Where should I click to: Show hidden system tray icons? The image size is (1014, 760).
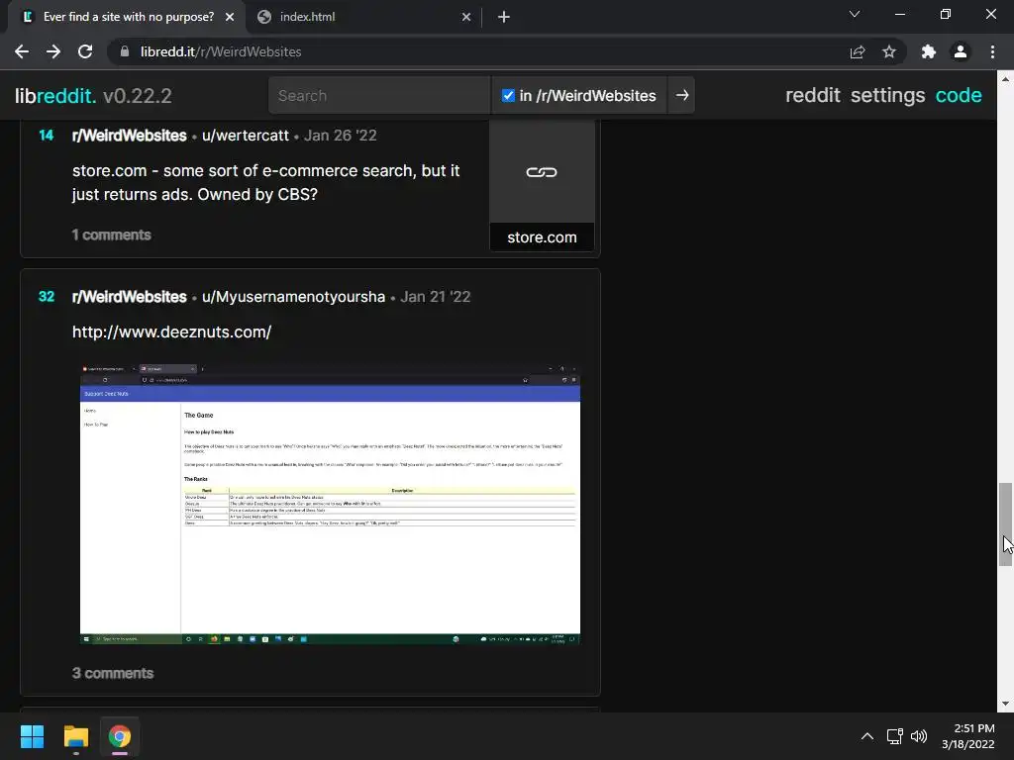867,736
